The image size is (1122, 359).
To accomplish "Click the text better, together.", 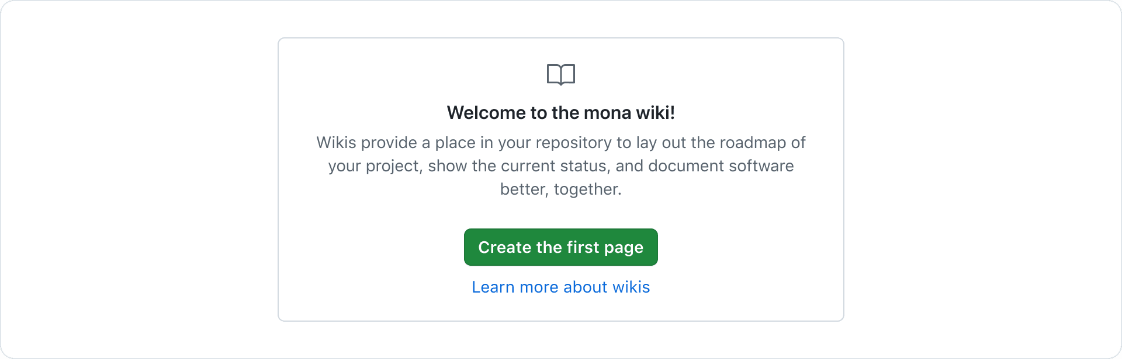I will tap(561, 189).
